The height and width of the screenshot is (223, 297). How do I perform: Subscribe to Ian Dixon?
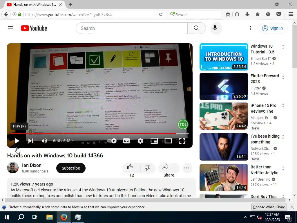[71, 168]
